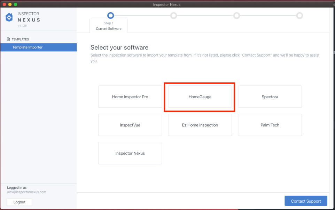Select the Spectora software option

[270, 97]
